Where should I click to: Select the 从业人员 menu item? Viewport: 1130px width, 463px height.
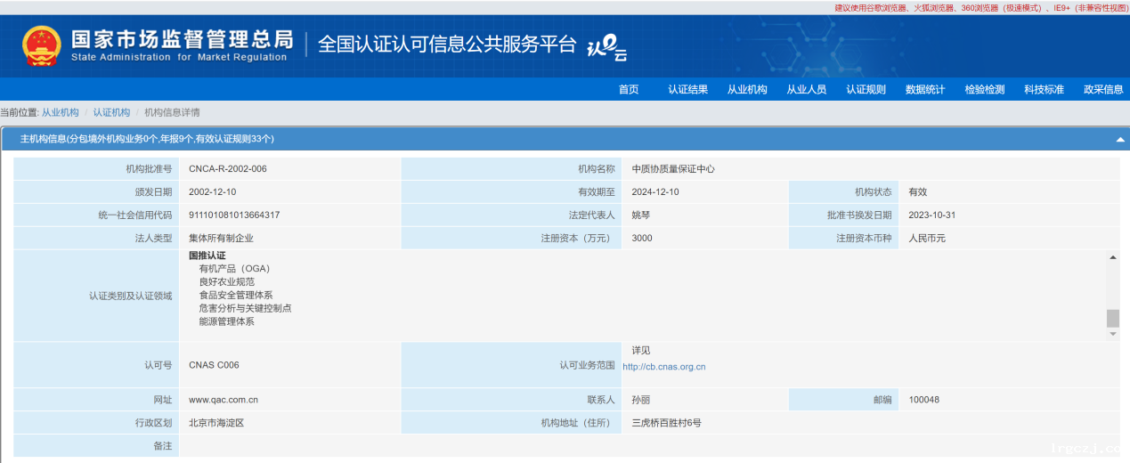tap(806, 89)
